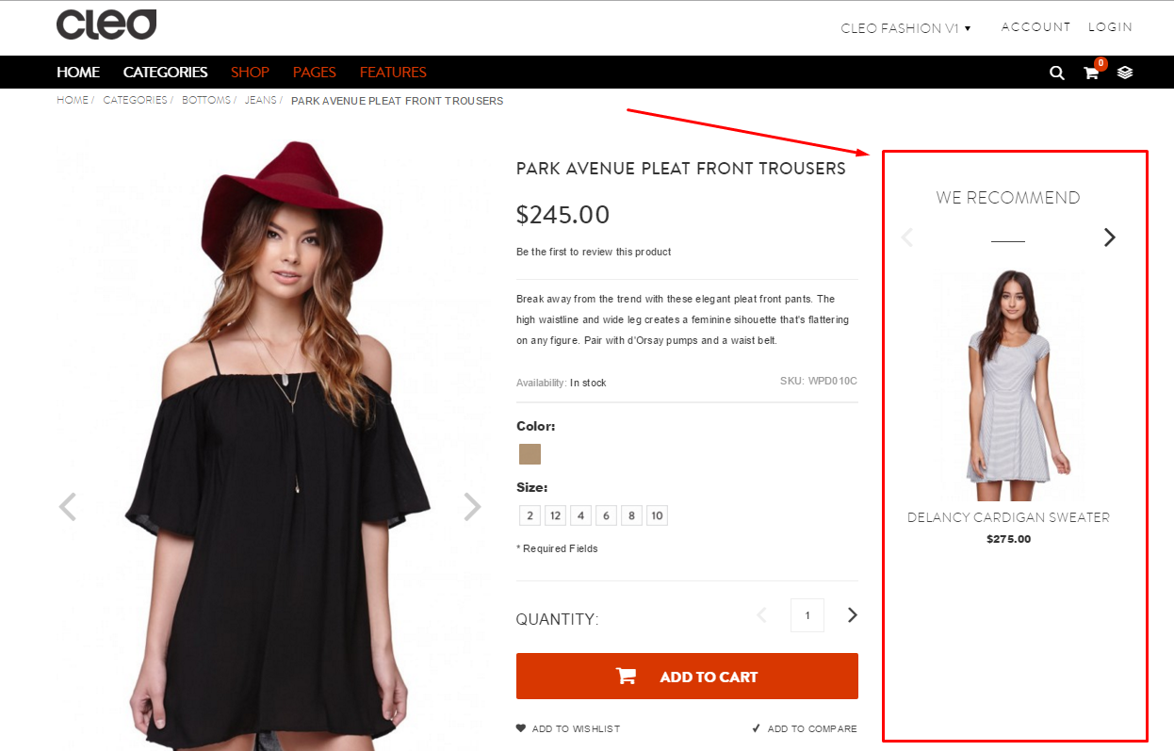Open the shopping cart icon
Viewport: 1174px width, 751px height.
[1091, 73]
